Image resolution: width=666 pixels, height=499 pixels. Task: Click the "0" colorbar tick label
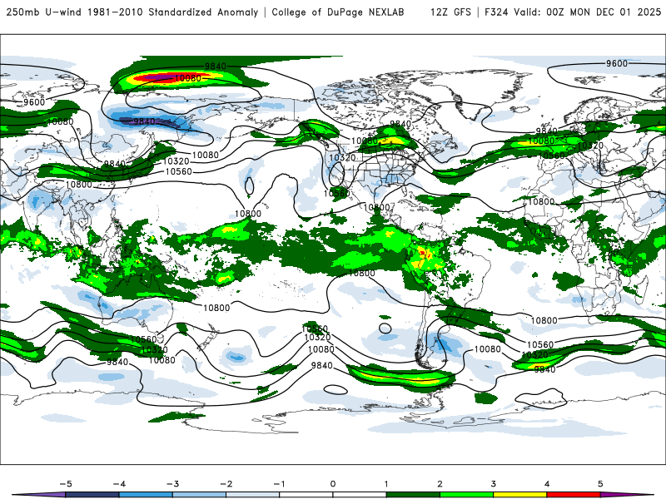(x=333, y=484)
